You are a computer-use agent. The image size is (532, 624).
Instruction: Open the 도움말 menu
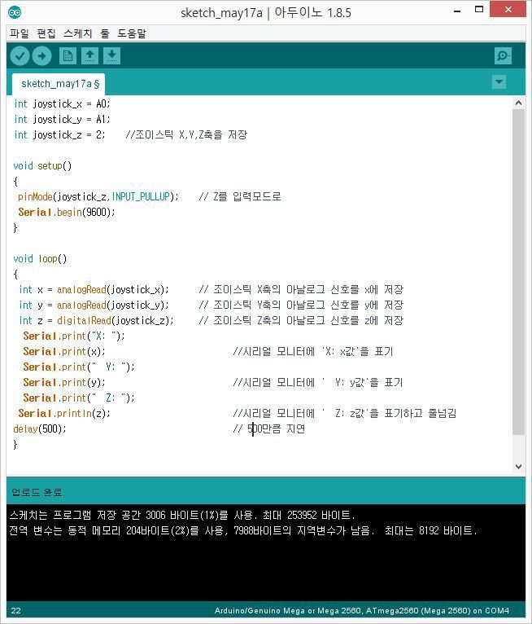coord(132,33)
